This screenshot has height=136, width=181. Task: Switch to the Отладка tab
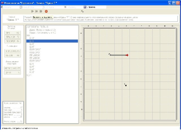click(48, 7)
